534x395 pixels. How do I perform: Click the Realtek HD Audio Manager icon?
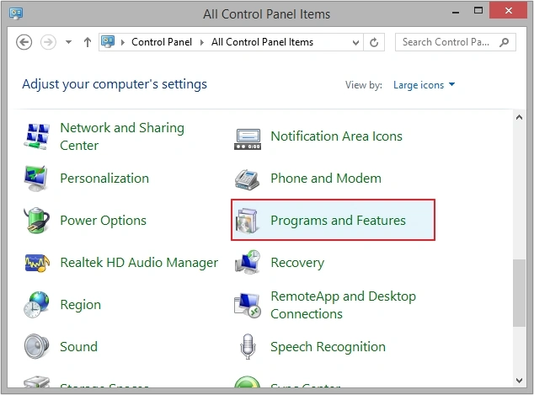point(37,263)
